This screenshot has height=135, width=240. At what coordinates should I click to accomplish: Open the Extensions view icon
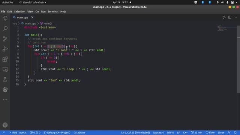tap(5, 59)
